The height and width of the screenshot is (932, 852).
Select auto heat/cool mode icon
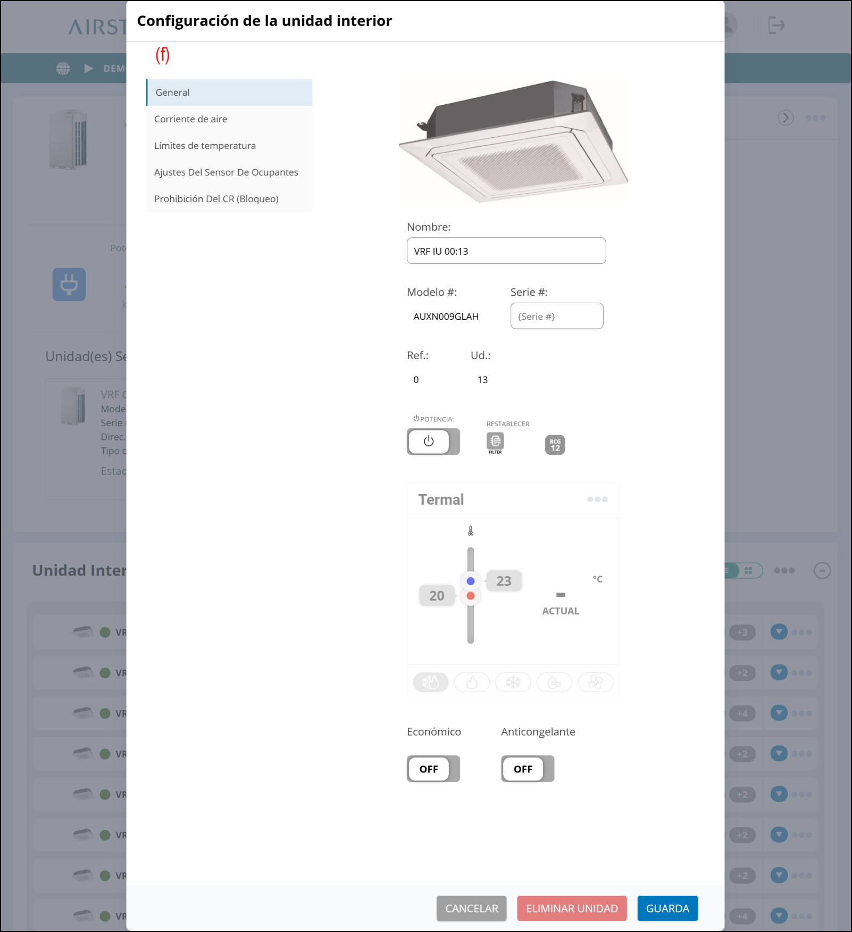pos(431,682)
